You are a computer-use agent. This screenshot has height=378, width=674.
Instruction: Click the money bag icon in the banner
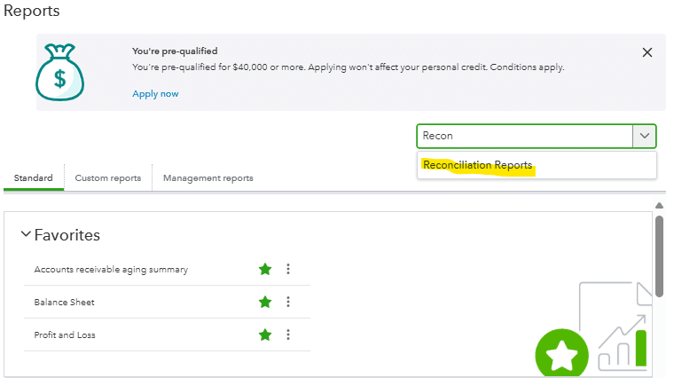(x=59, y=72)
